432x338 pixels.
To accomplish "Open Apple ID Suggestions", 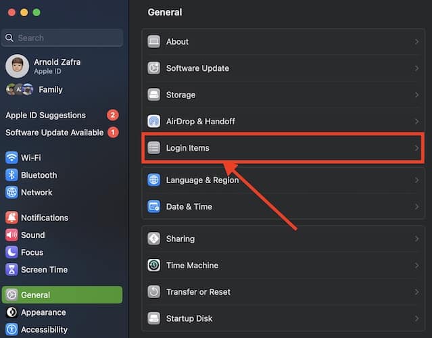I will click(46, 115).
